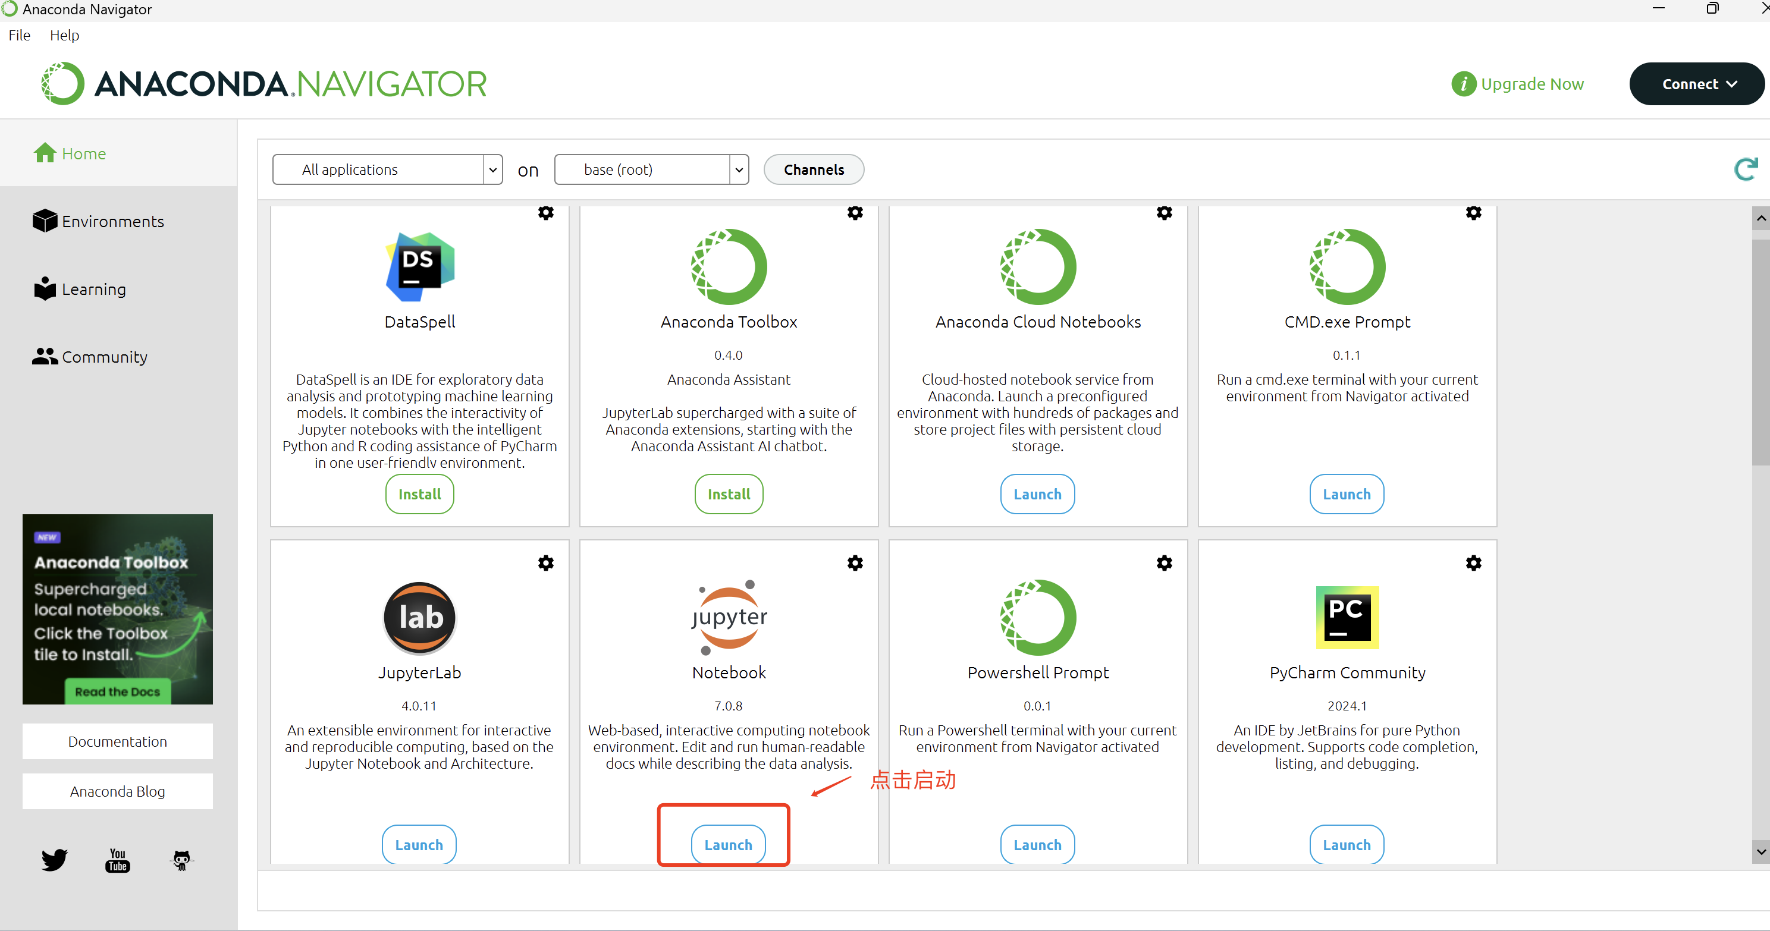This screenshot has height=931, width=1770.
Task: Expand the Connect dropdown button
Action: pos(1696,84)
